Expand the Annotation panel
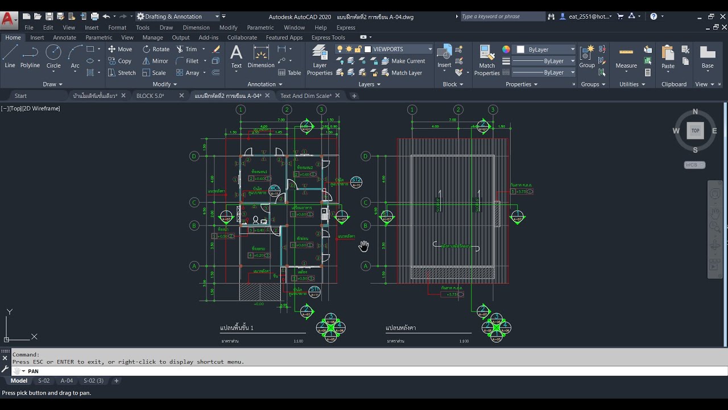The width and height of the screenshot is (728, 410). coord(265,84)
